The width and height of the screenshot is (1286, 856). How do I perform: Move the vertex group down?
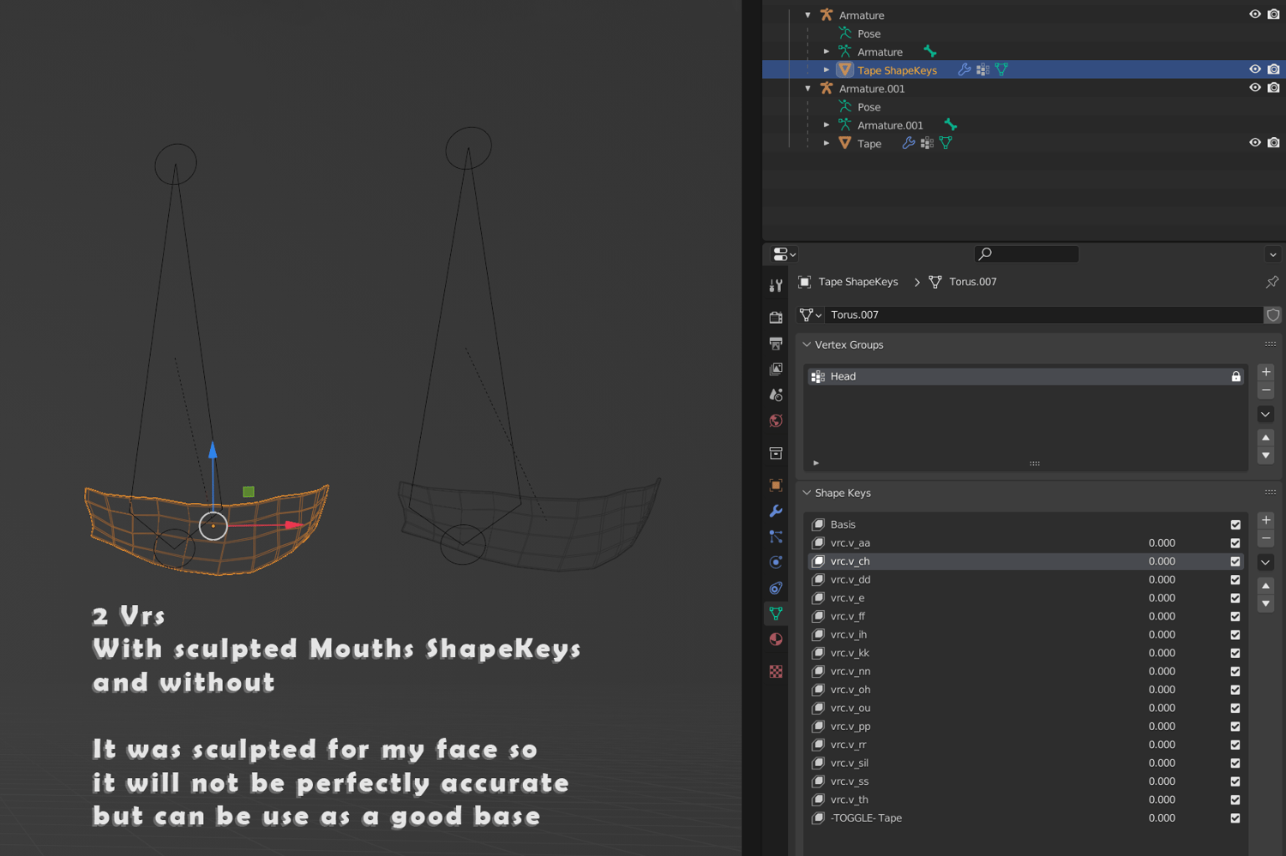[x=1266, y=456]
